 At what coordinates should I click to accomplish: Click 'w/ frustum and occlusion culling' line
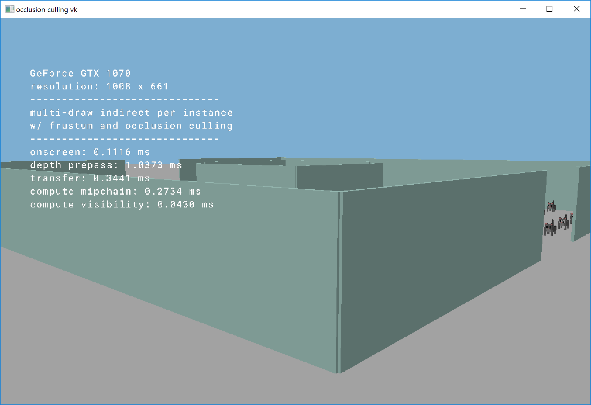tap(131, 126)
